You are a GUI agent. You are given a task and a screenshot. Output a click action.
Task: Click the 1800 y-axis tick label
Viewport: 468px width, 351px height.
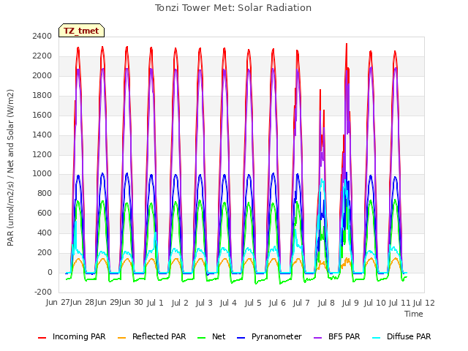tap(42, 95)
